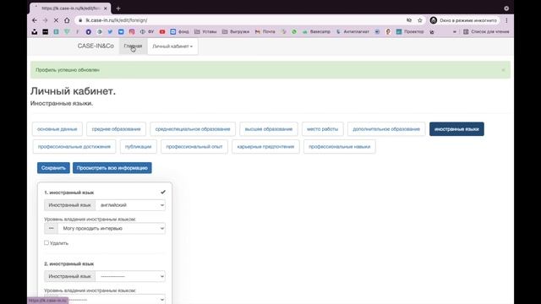Screen dimensions: 541x304
Task: Open the Basecamp bookmark
Action: pyautogui.click(x=316, y=32)
